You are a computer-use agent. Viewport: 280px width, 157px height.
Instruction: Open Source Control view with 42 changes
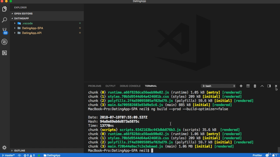click(4, 31)
